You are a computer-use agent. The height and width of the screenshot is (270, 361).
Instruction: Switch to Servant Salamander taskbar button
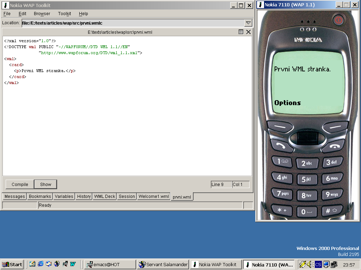(x=163, y=264)
